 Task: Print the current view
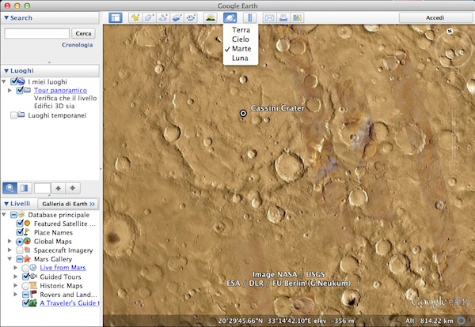(x=283, y=17)
